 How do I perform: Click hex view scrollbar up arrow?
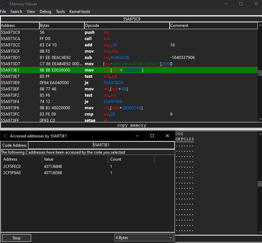tap(260, 134)
